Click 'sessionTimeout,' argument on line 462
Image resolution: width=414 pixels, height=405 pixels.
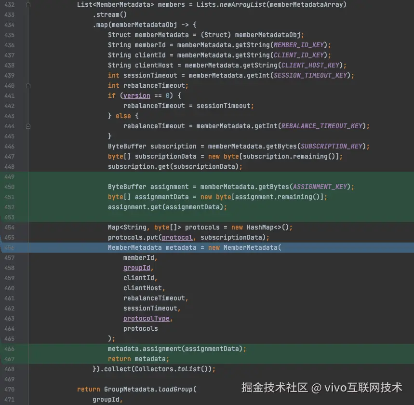tap(152, 308)
